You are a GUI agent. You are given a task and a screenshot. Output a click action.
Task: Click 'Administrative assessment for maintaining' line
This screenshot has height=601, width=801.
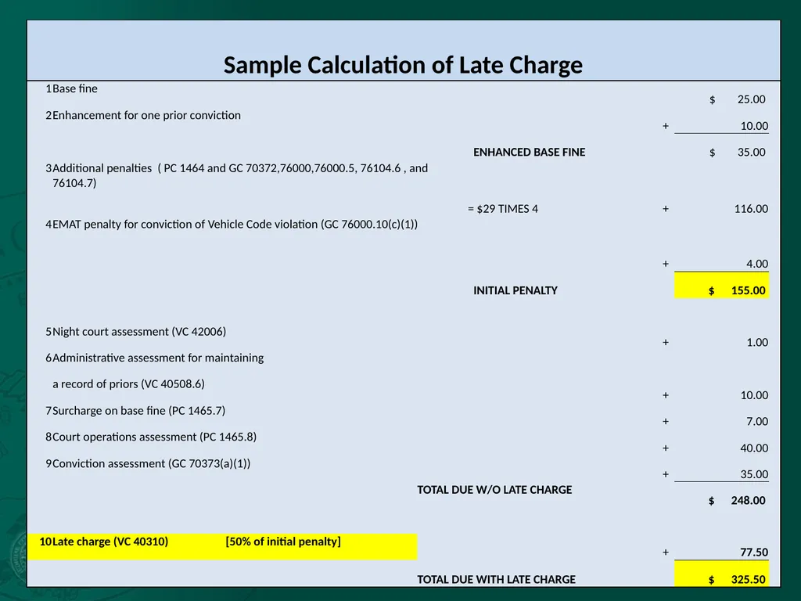click(x=158, y=358)
